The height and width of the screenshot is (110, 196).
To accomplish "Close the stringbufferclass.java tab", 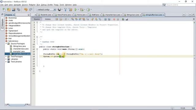I will click(164, 15).
